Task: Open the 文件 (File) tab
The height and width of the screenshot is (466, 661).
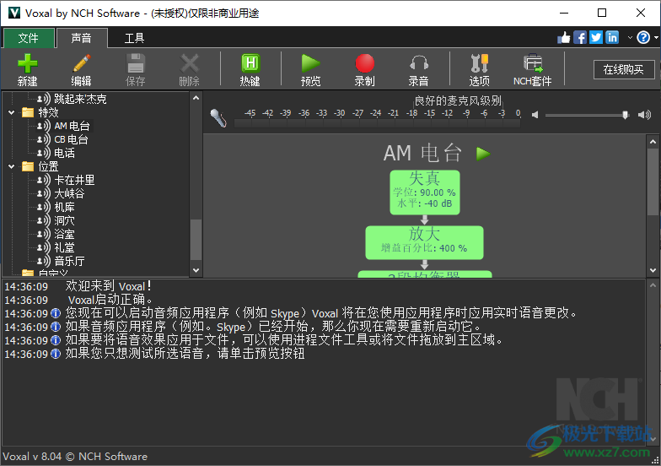Action: click(29, 39)
